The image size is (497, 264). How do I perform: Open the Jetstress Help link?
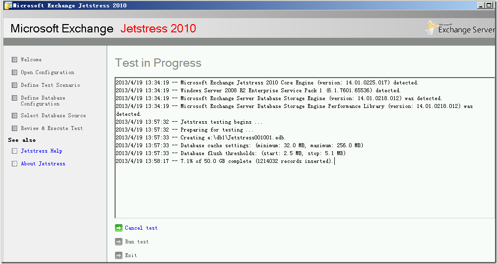tap(41, 151)
